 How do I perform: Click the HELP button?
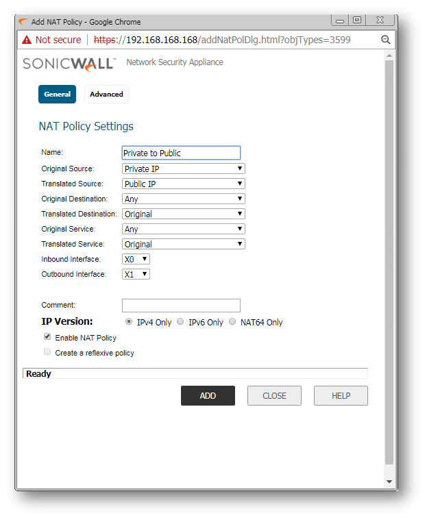click(x=341, y=396)
